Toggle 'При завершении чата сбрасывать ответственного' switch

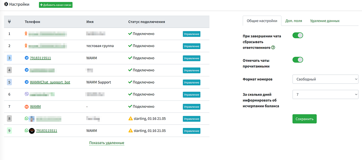pyautogui.click(x=297, y=35)
